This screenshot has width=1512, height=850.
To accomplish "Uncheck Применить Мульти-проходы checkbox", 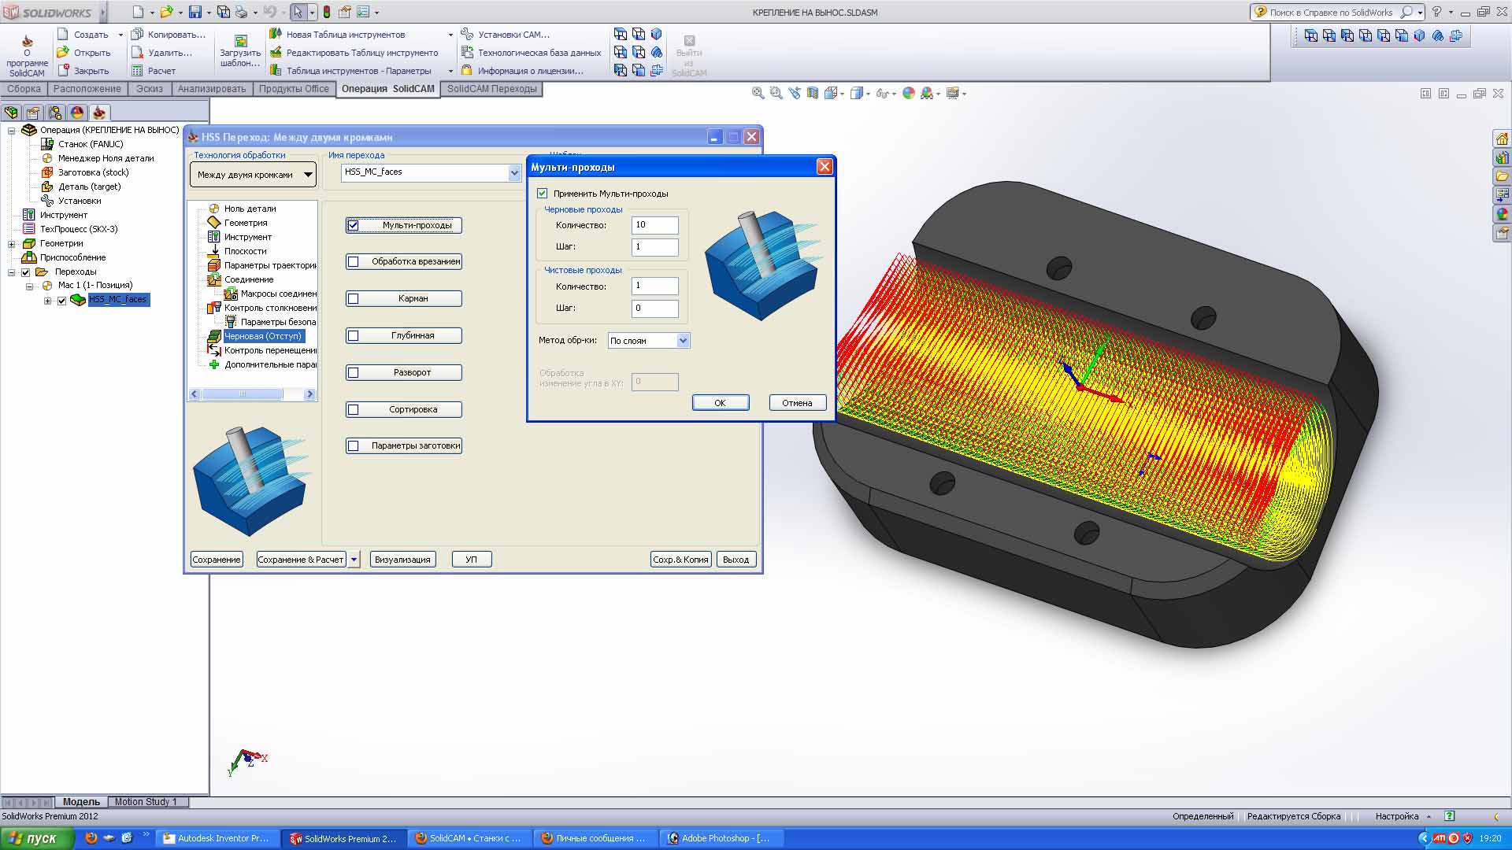I will 543,194.
